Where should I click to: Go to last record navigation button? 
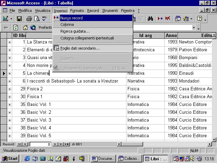pyautogui.click(x=61, y=144)
